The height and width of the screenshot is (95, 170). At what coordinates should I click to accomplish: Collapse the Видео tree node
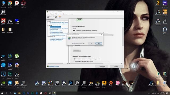point(48,21)
